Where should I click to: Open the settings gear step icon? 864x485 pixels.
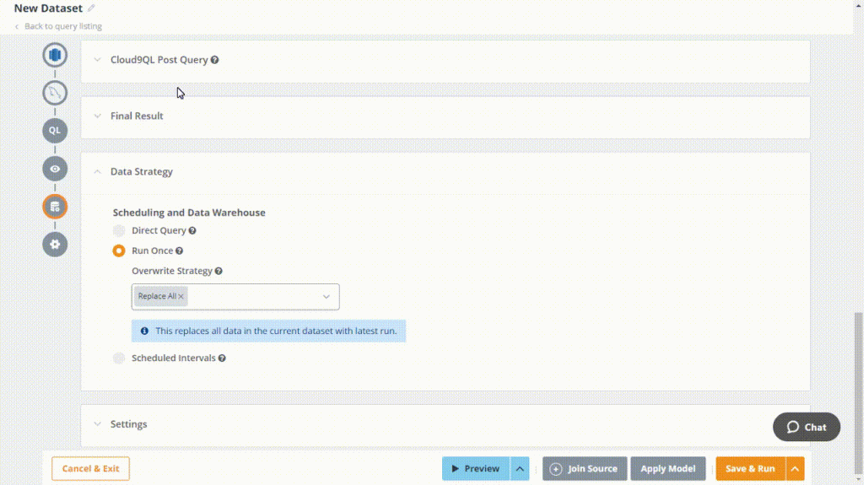pyautogui.click(x=55, y=244)
